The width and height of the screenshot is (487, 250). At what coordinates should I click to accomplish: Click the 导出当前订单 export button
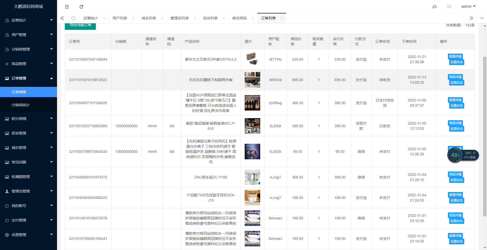(80, 26)
